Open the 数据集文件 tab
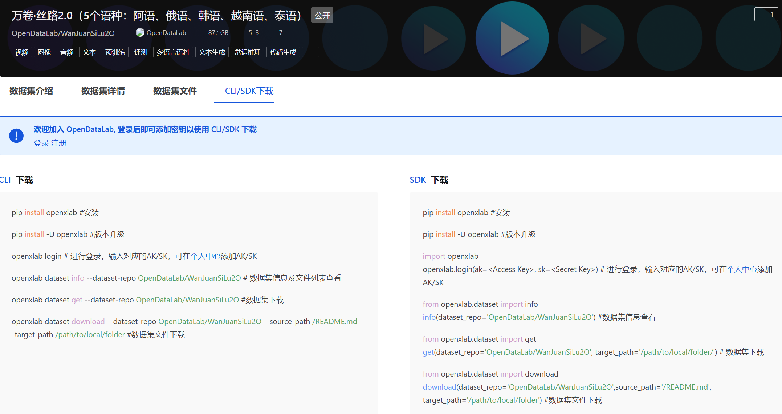This screenshot has width=782, height=414. [x=175, y=91]
